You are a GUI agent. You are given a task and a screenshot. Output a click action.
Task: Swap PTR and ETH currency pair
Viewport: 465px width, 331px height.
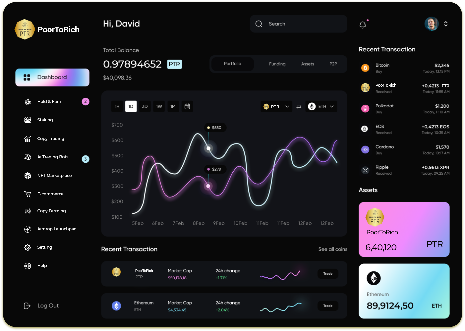coord(299,107)
